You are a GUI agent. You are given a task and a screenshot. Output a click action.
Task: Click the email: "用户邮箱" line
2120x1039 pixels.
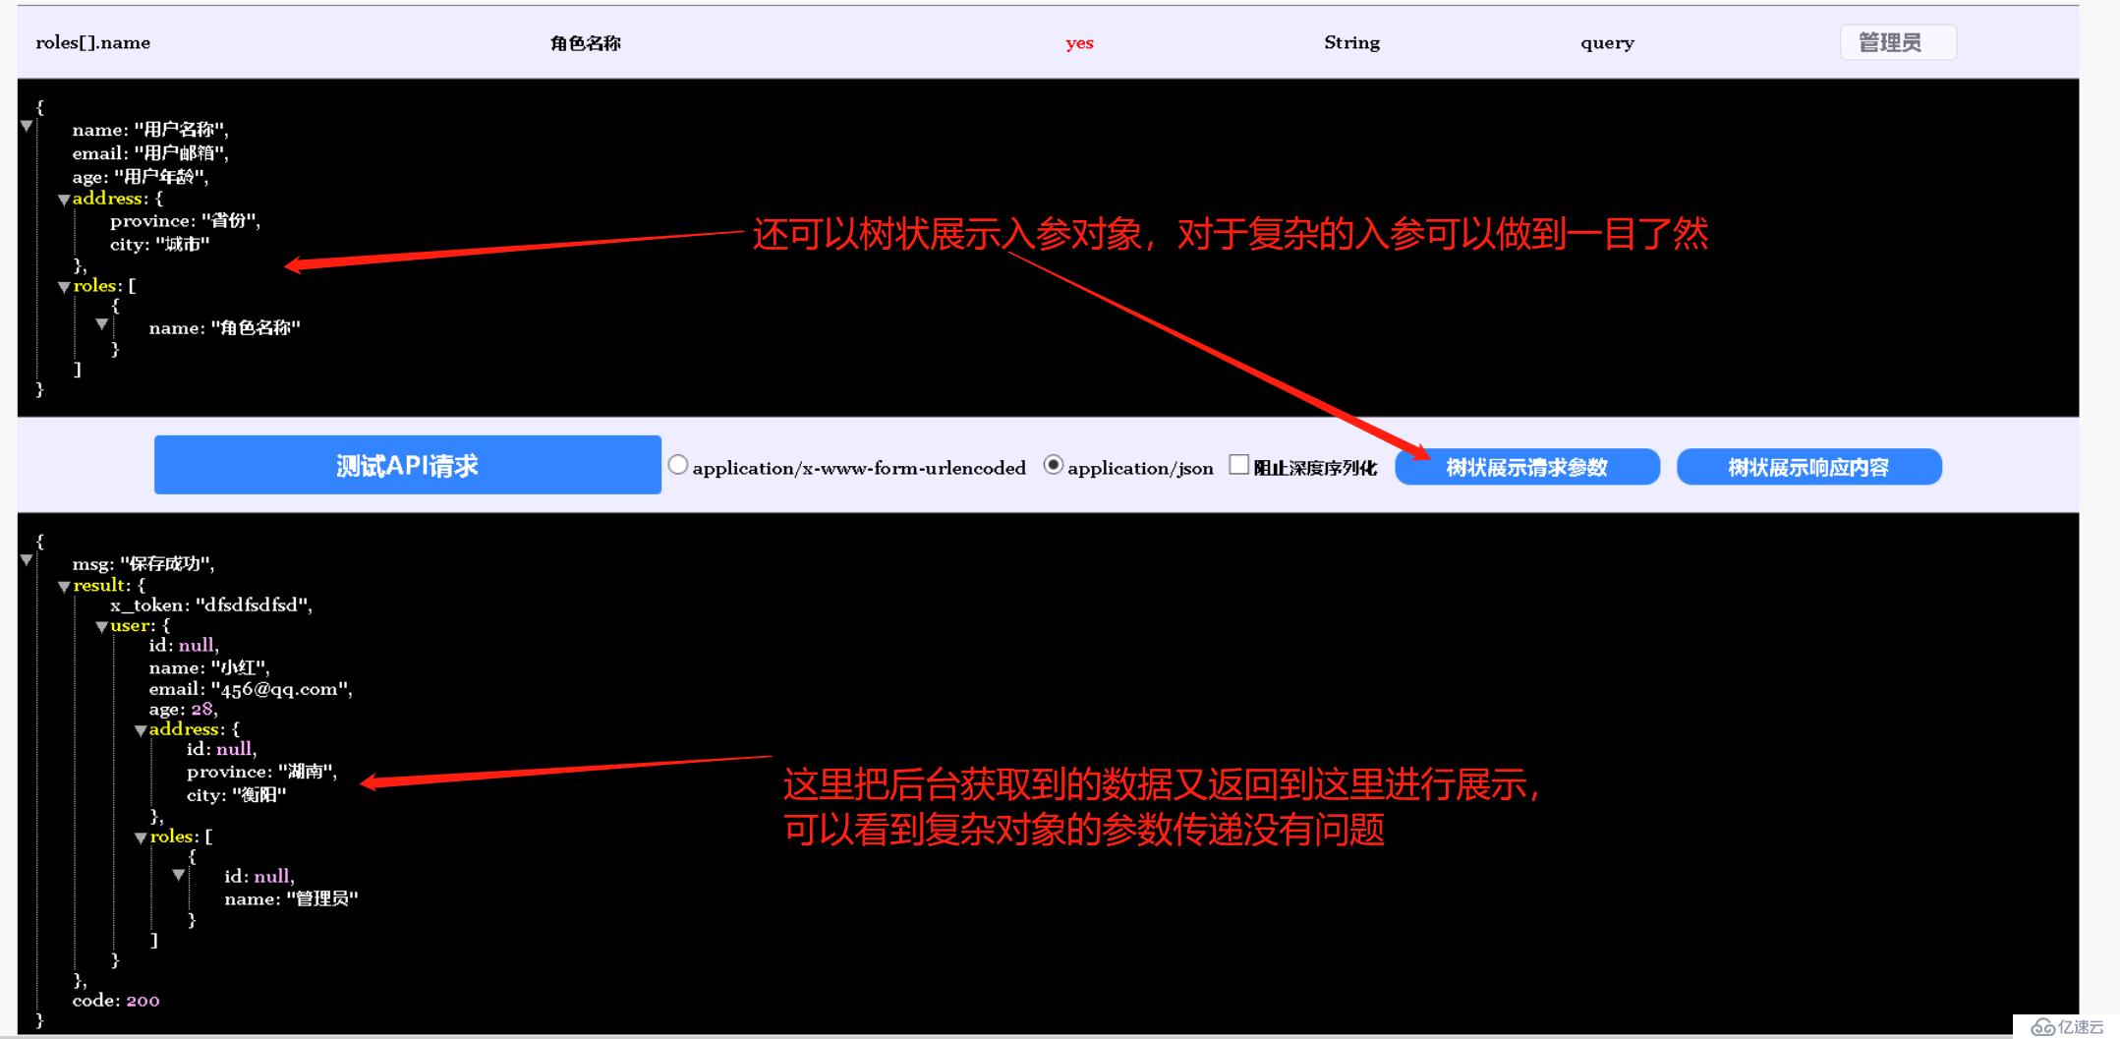tap(150, 153)
